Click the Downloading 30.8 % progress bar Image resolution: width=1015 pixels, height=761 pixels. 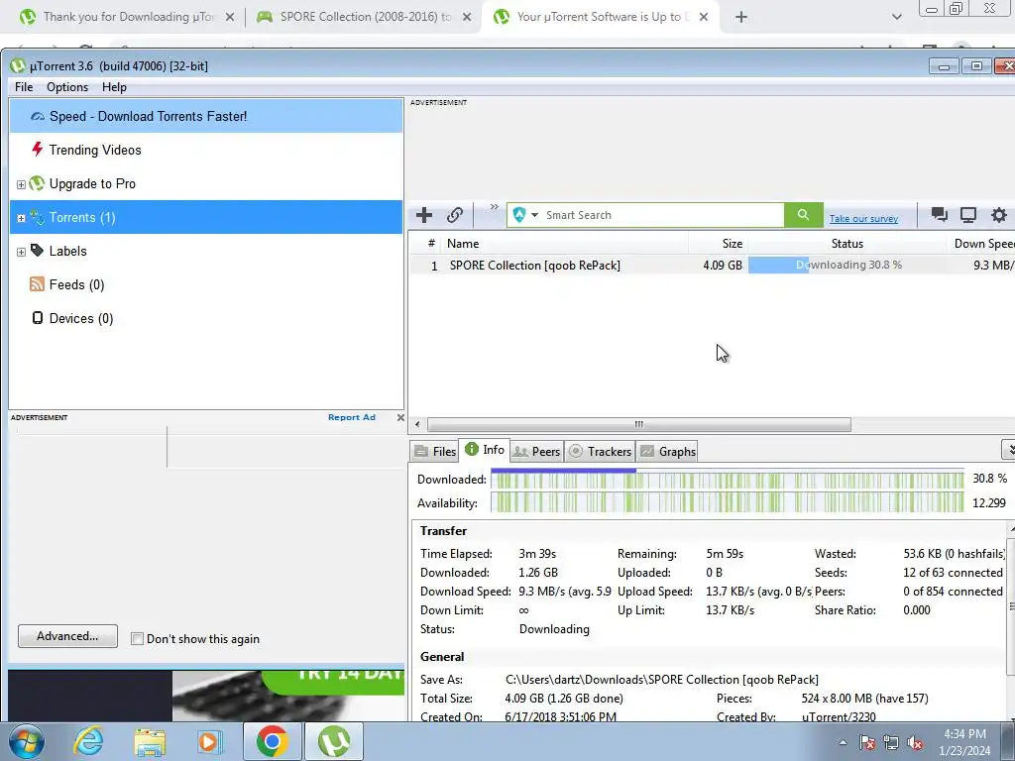pos(848,266)
